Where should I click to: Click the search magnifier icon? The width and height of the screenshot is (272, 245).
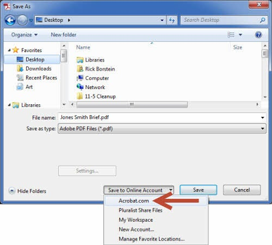coord(262,20)
